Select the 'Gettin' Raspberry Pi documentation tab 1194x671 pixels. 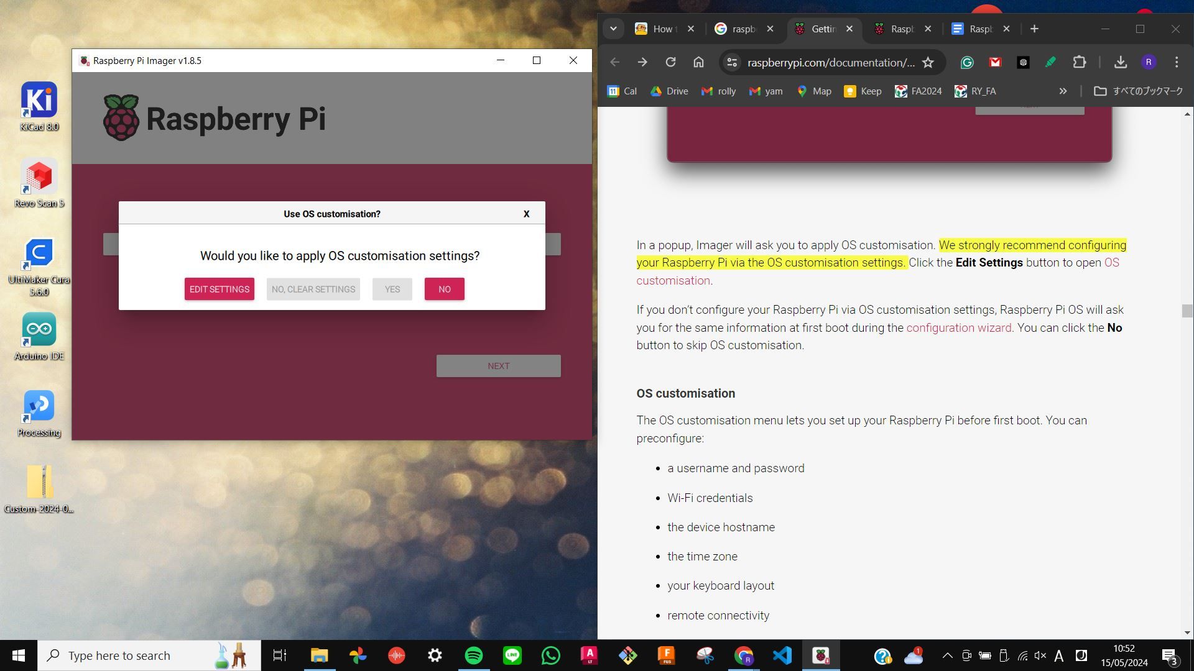pyautogui.click(x=824, y=29)
